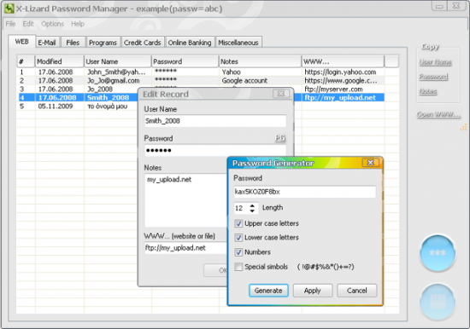
Task: Open password generator via PG icon
Action: (280, 138)
